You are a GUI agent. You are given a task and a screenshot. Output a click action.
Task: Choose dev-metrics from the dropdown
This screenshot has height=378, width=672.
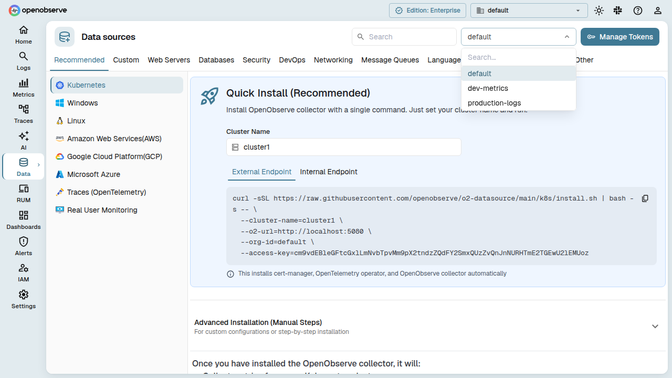tap(519, 88)
